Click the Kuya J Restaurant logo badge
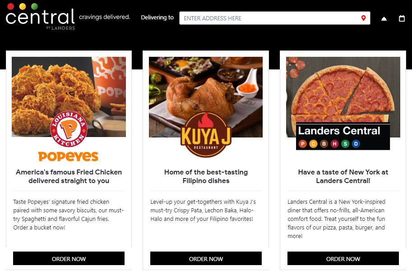Image resolution: width=412 pixels, height=275 pixels. tap(206, 135)
